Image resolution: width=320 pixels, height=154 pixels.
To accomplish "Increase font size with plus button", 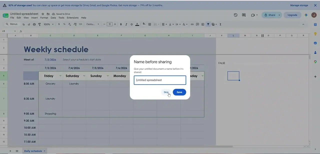I will pos(115,24).
